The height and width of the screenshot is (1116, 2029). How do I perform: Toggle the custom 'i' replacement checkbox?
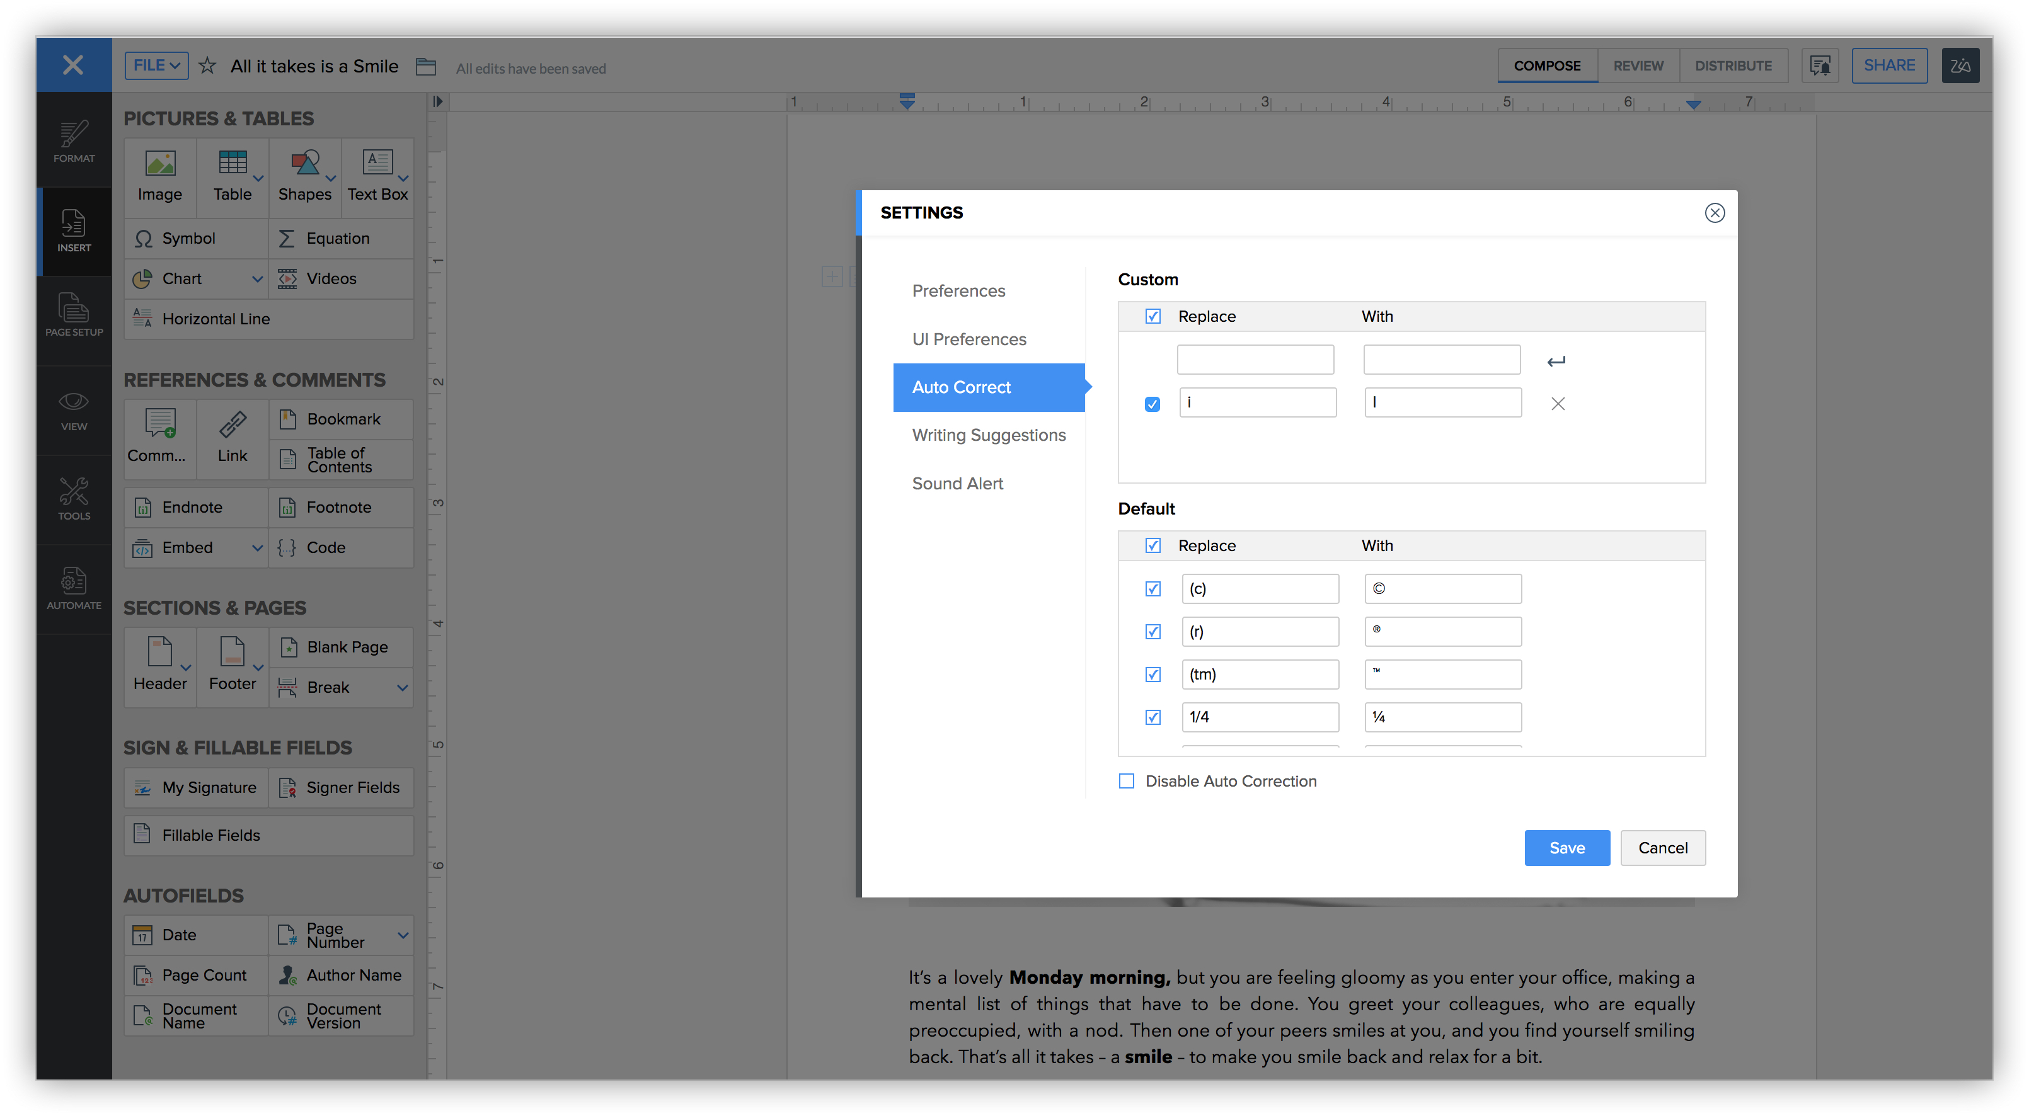coord(1152,404)
